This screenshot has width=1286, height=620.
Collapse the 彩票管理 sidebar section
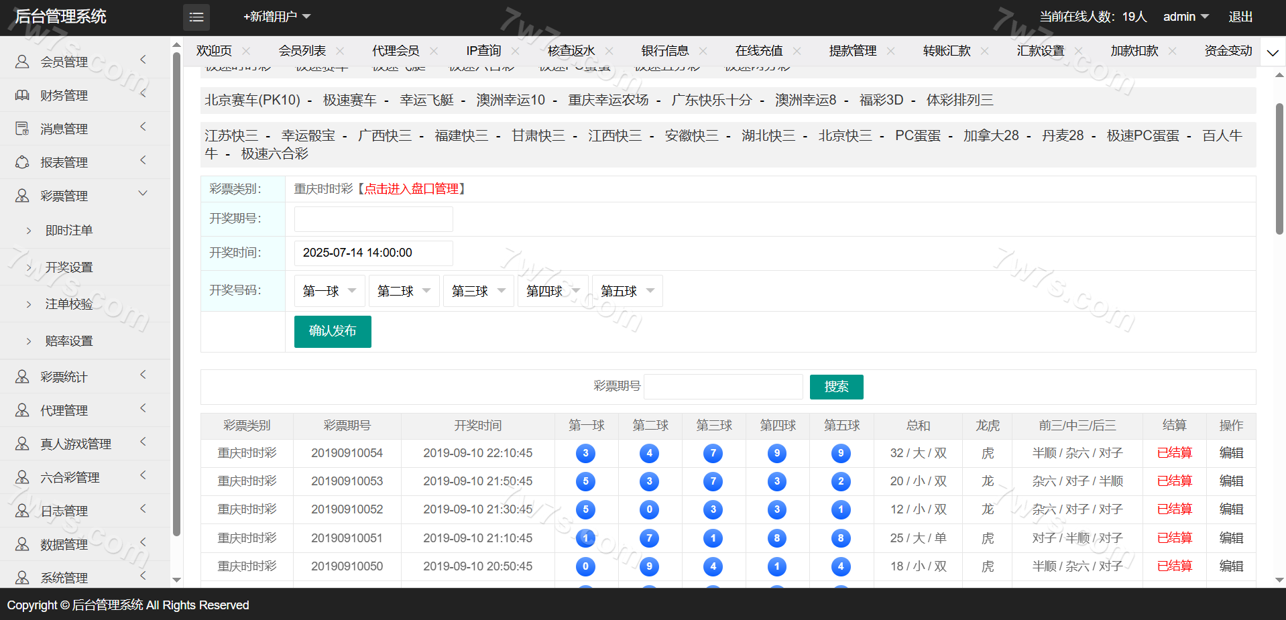point(142,194)
